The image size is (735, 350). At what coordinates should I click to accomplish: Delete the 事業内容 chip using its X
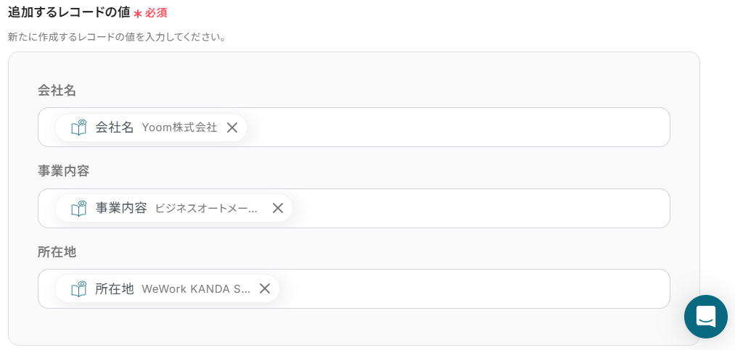point(278,208)
